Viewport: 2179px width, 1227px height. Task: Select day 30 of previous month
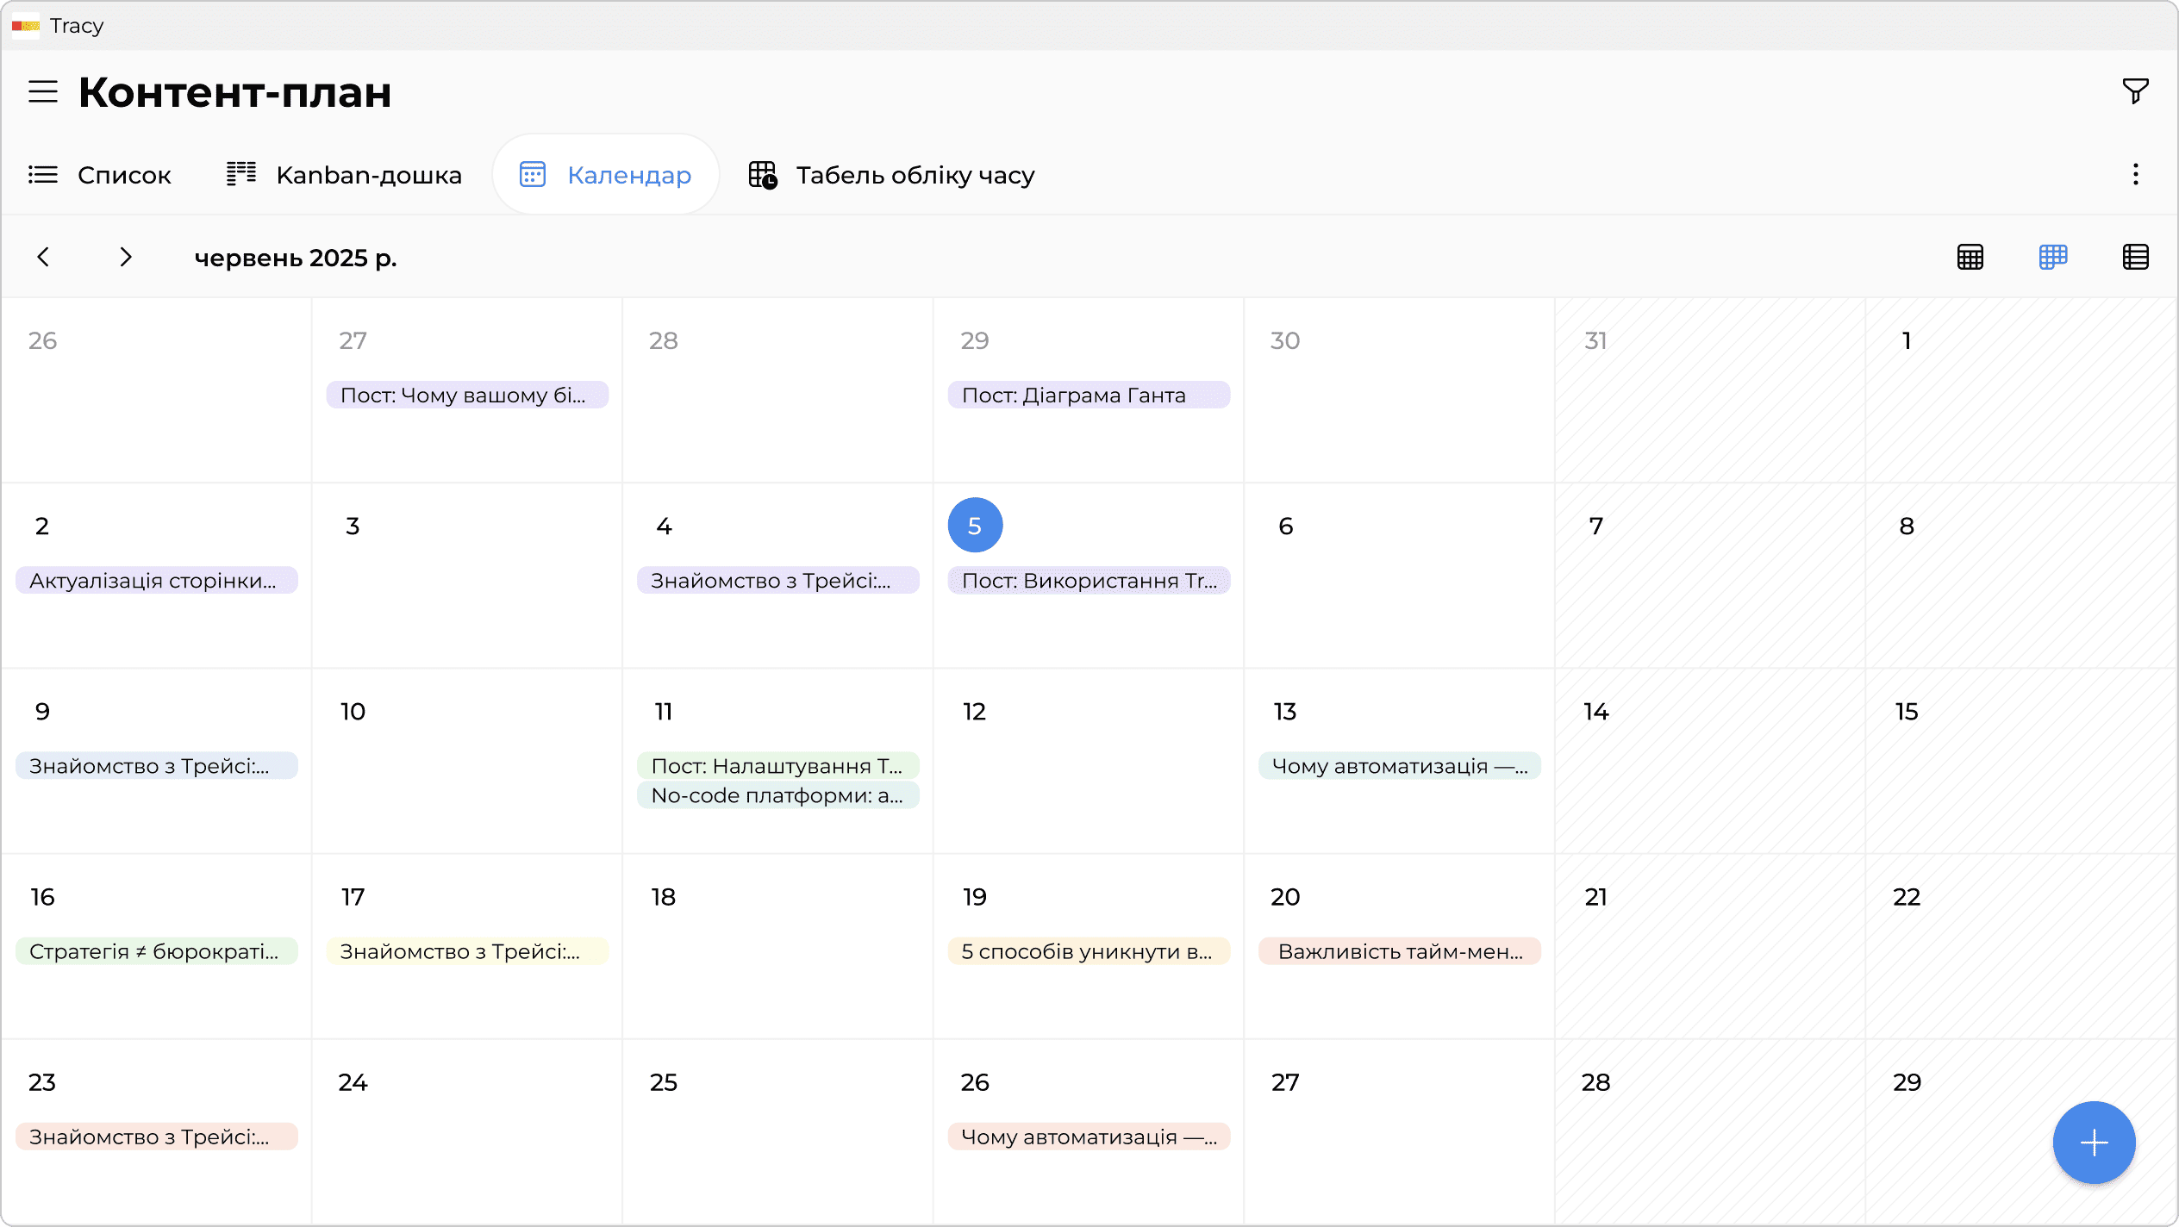point(1285,340)
